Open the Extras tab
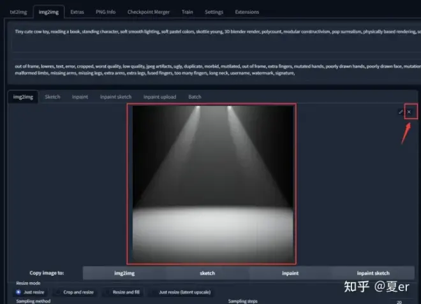 coord(77,12)
